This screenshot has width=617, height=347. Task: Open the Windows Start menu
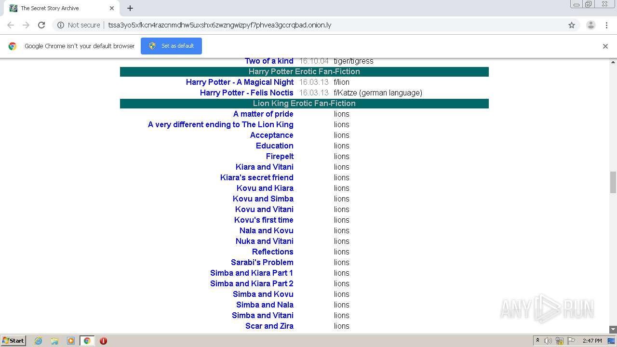13,341
